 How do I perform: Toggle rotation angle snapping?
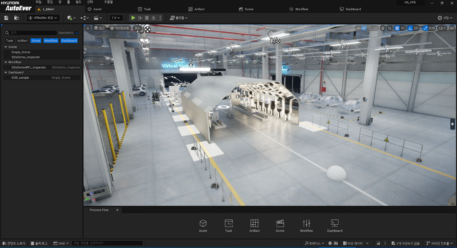410,28
